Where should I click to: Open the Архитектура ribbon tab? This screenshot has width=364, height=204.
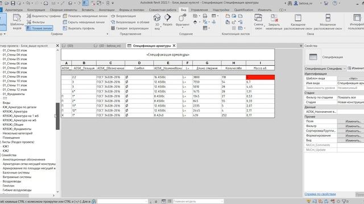(14, 10)
